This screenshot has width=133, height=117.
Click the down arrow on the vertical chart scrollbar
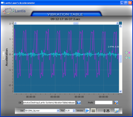coord(121,91)
